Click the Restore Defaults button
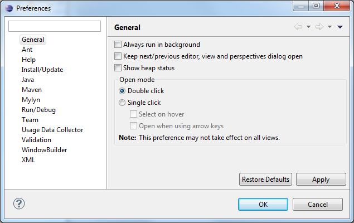The width and height of the screenshot is (354, 223). coord(265,180)
